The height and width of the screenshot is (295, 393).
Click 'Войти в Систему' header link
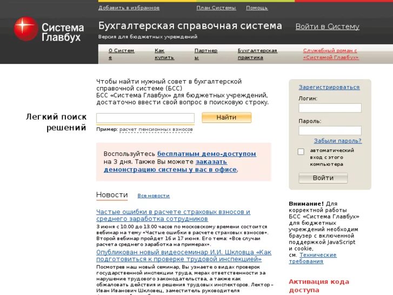click(x=328, y=27)
